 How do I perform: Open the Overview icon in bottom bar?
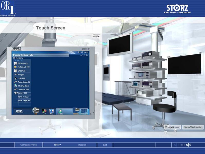pos(84,112)
